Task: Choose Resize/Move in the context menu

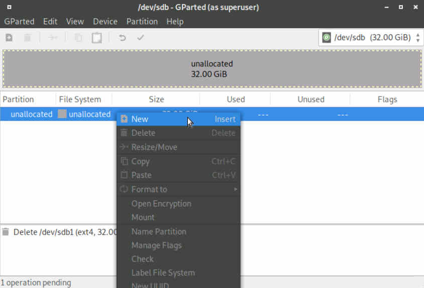Action: 178,147
